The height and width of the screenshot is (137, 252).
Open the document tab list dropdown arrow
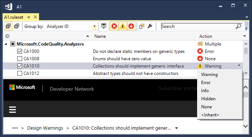click(x=247, y=17)
